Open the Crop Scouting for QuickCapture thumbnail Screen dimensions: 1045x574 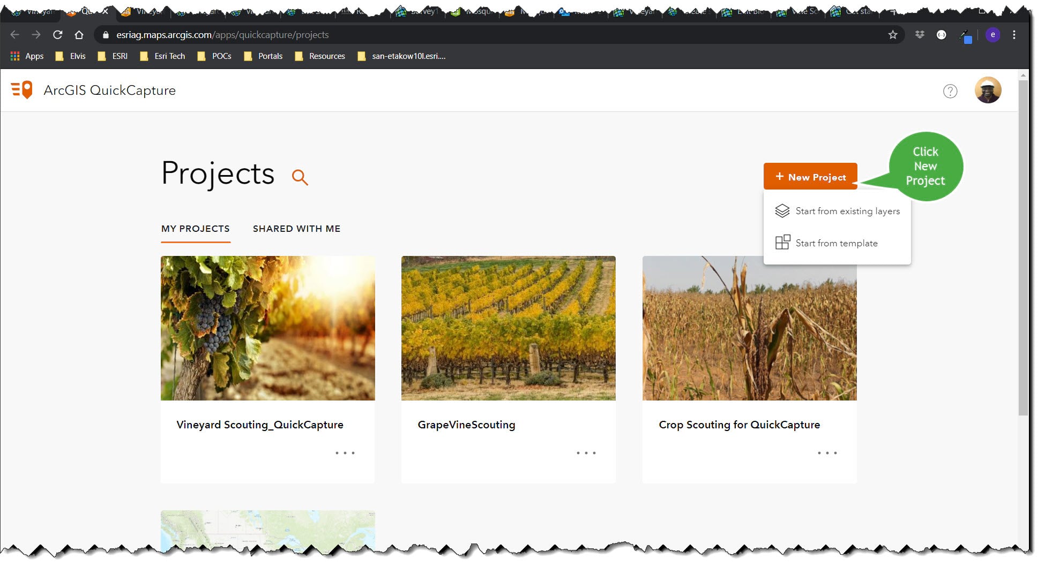click(750, 328)
